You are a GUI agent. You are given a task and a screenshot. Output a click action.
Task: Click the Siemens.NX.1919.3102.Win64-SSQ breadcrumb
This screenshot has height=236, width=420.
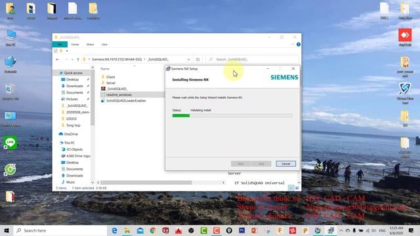coord(117,60)
